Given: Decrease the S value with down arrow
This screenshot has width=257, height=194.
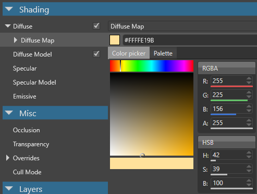Looking at the screenshot, I should click(249, 171).
